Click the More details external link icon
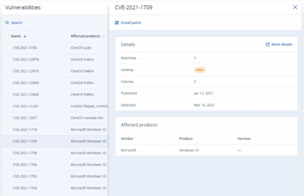The width and height of the screenshot is (304, 196). pos(267,44)
